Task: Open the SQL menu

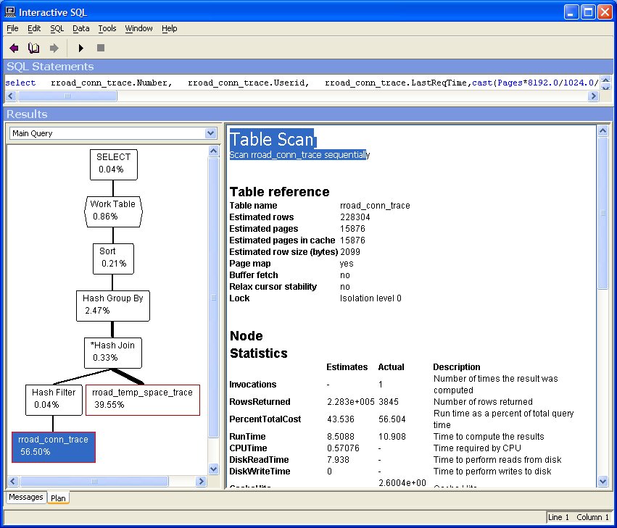Action: (56, 28)
